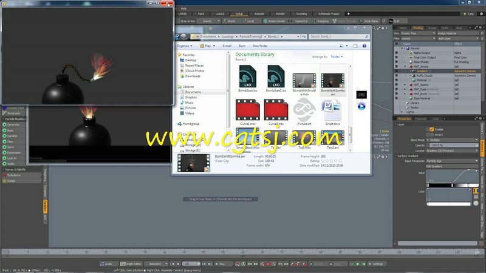Image resolution: width=486 pixels, height=273 pixels.
Task: Select Script.docx Word document icon
Action: 332,110
